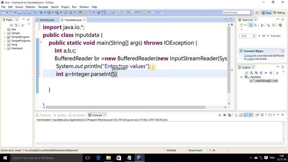Collapse the Inputdata class in Outline

(x=241, y=77)
